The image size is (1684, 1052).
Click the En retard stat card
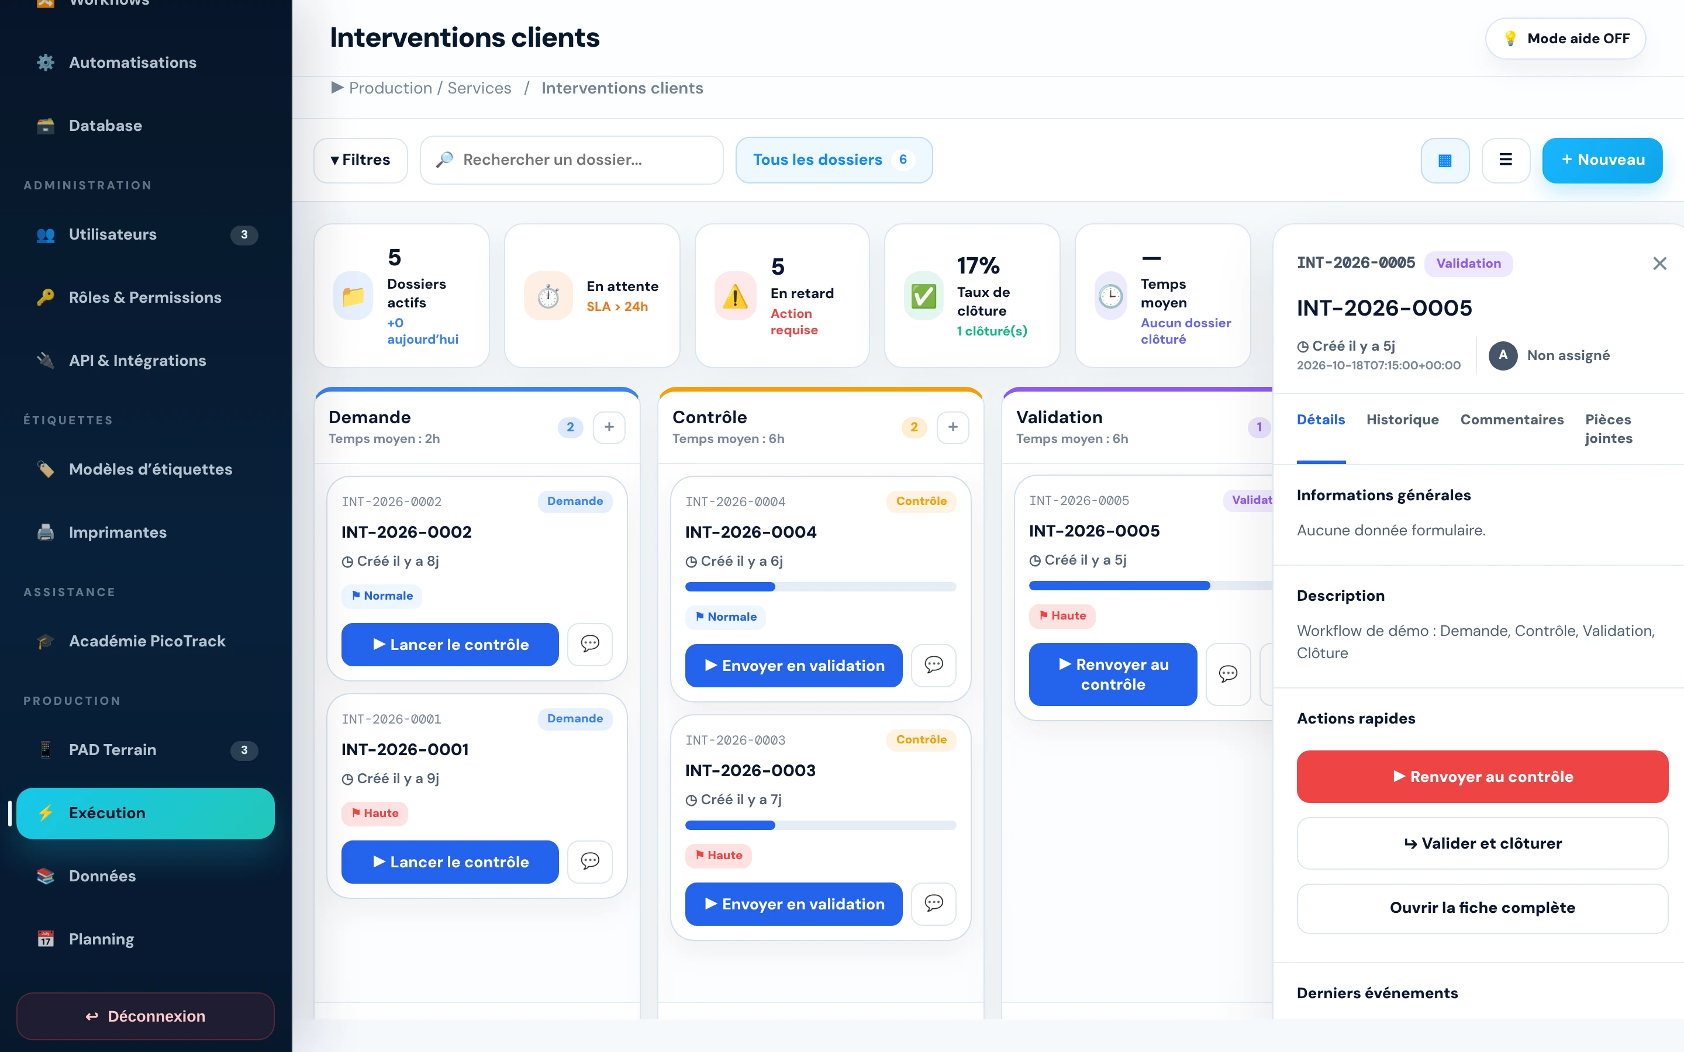tap(781, 296)
